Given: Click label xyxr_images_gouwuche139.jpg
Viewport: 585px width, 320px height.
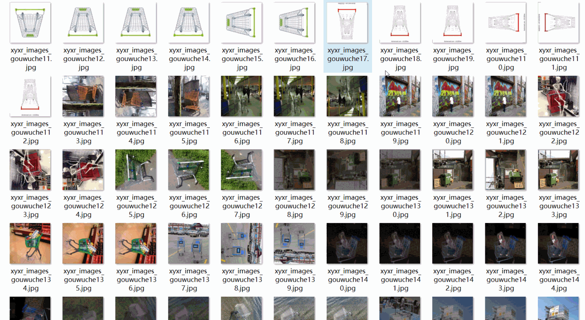Looking at the screenshot, I should tap(295, 280).
